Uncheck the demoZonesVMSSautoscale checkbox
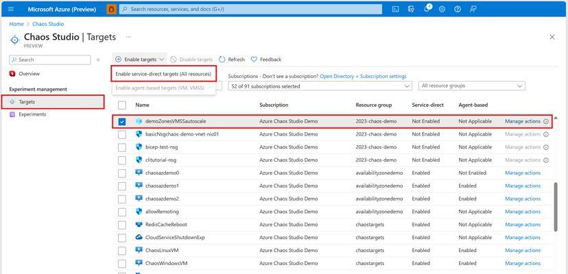The image size is (568, 274). (x=122, y=122)
